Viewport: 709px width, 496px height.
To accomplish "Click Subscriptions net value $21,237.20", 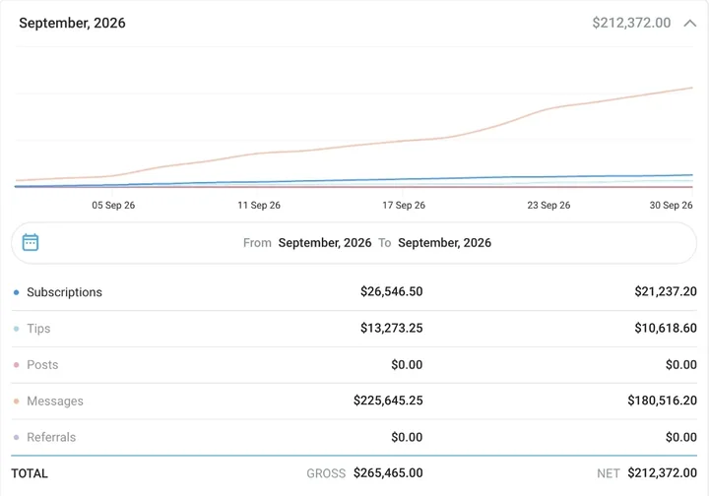I will (x=666, y=291).
